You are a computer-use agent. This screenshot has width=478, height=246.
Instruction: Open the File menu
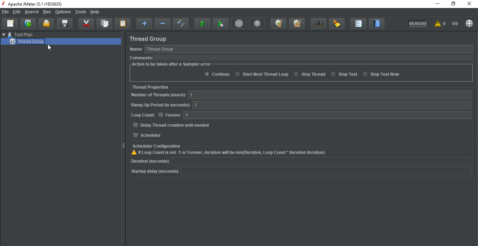[5, 12]
